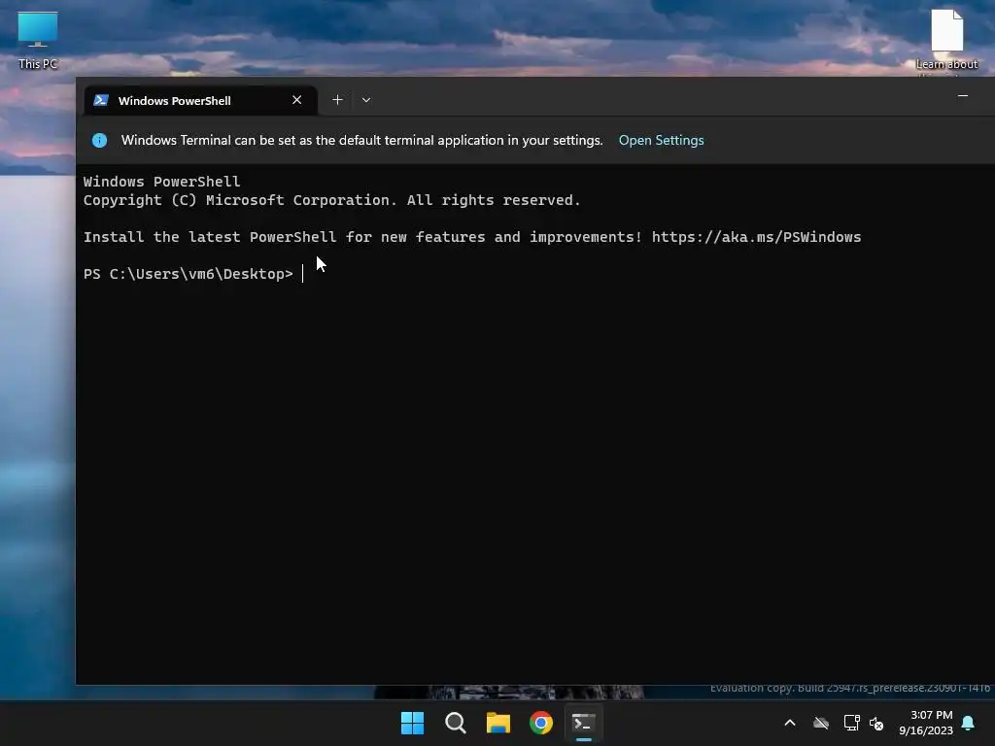Screen dimensions: 995x746
Task: Open the notifications bell icon
Action: pos(969,723)
